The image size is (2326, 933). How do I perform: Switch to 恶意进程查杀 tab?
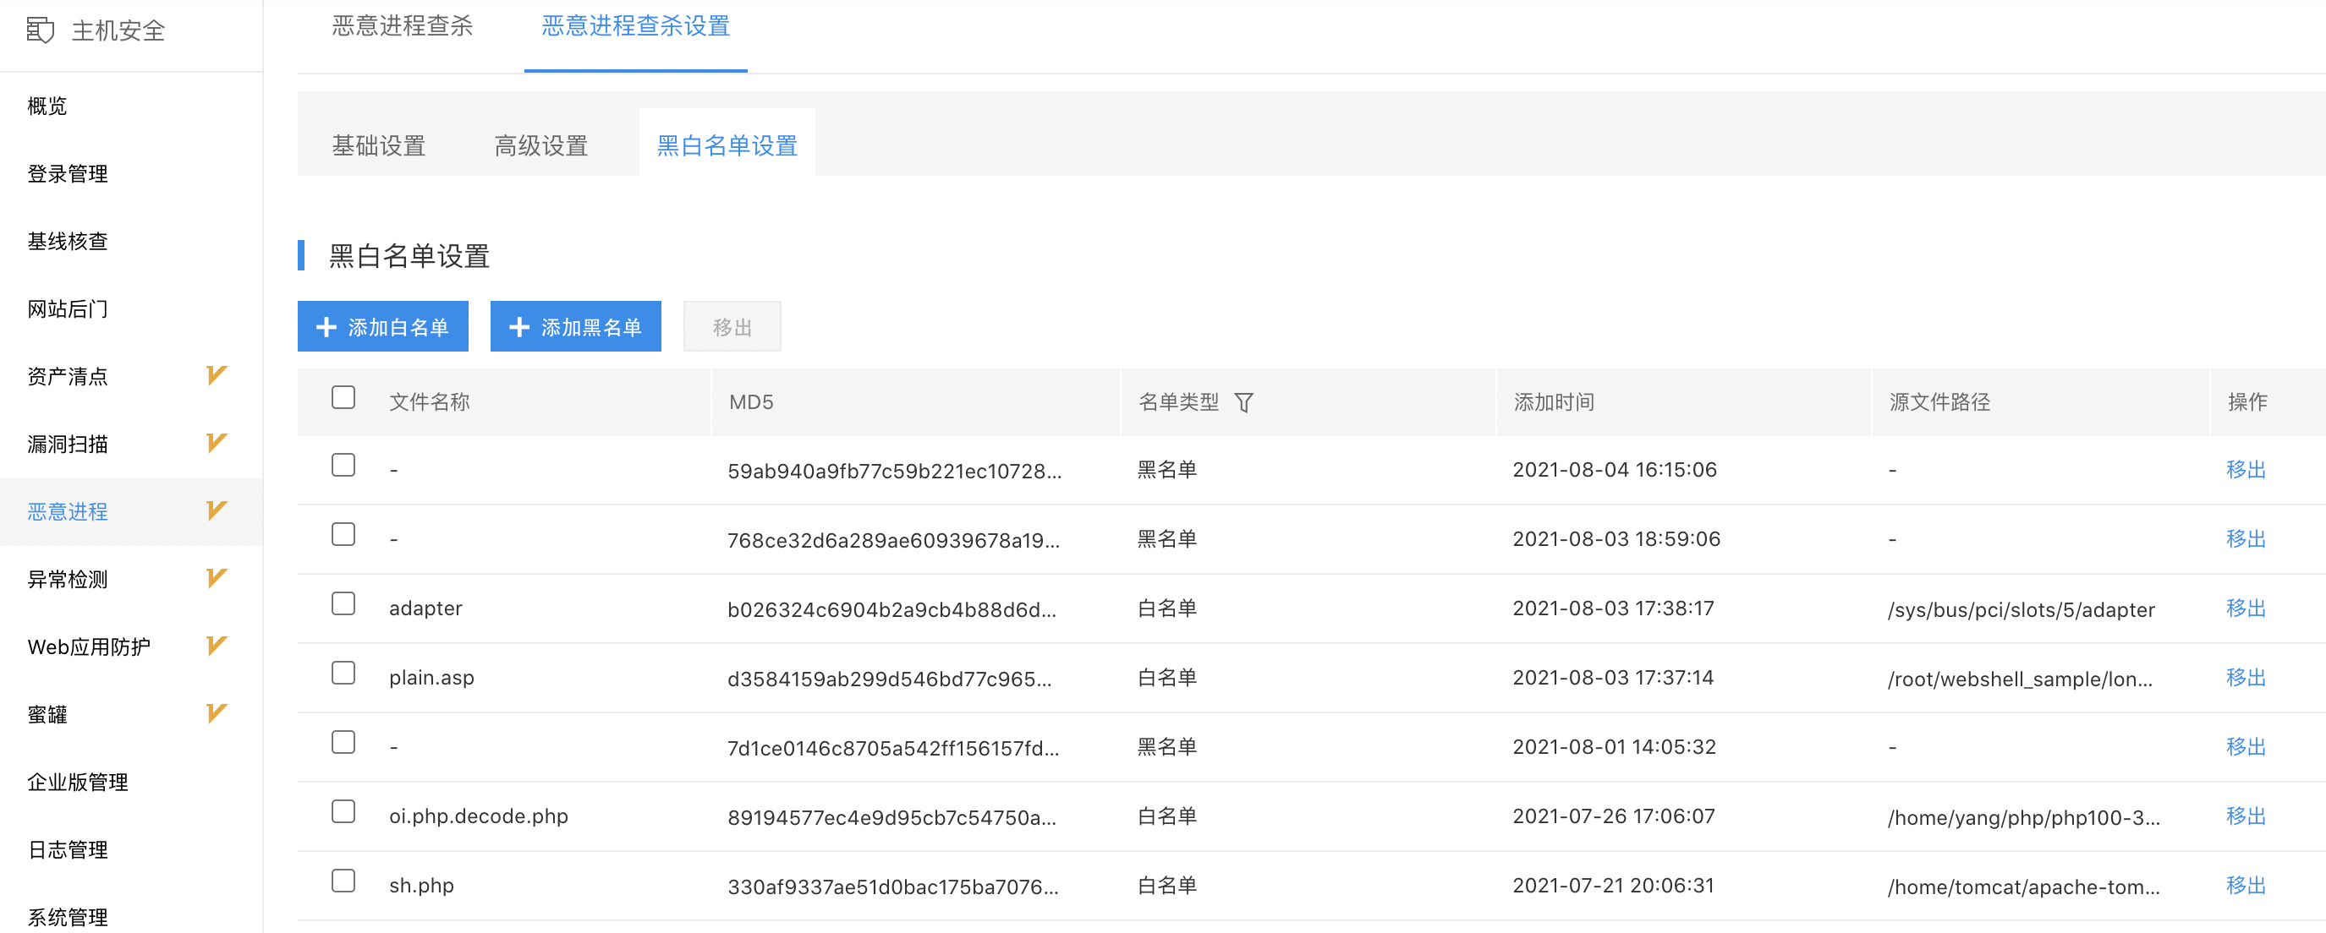click(402, 26)
